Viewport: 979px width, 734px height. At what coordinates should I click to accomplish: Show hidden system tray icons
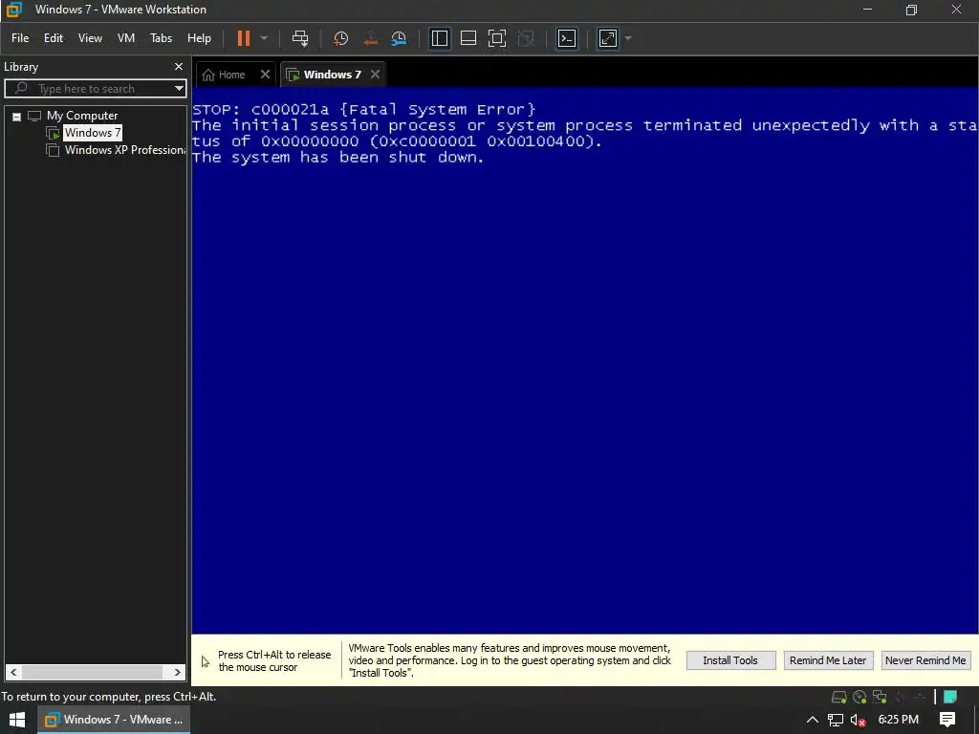click(813, 720)
